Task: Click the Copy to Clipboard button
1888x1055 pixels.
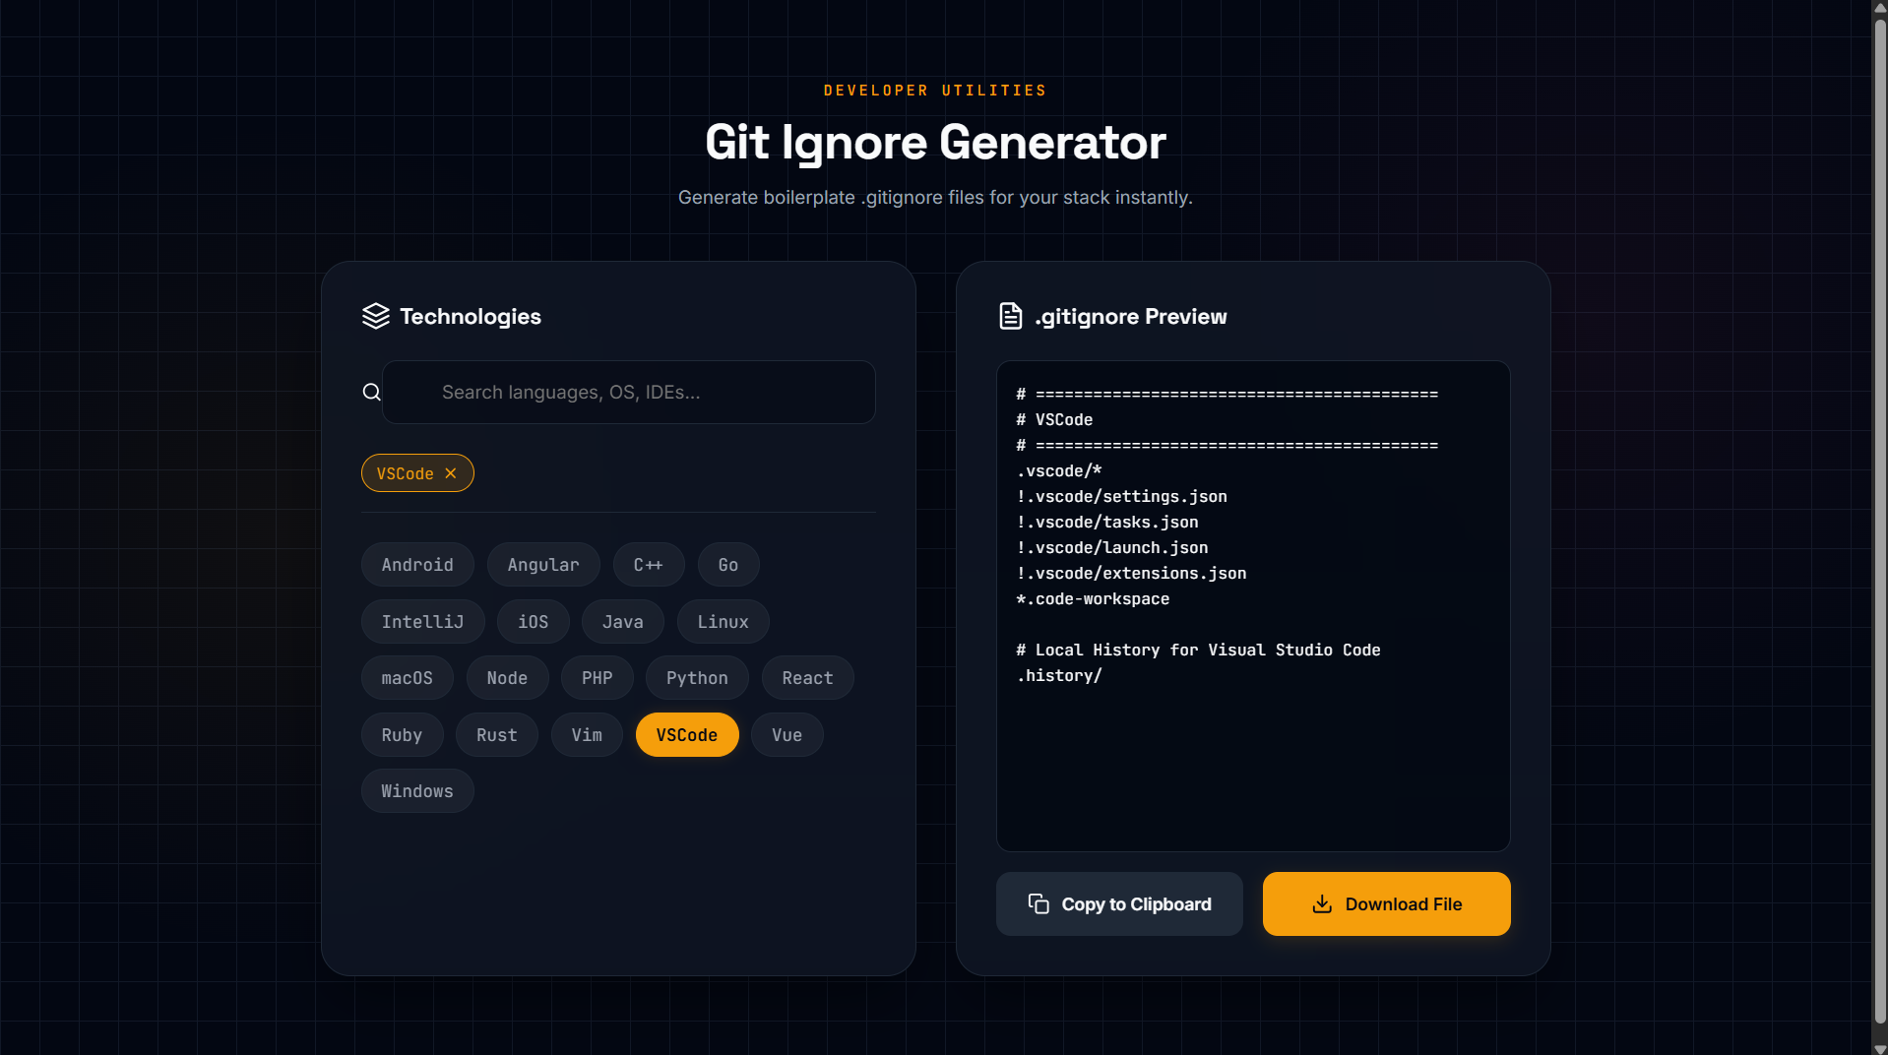Action: tap(1119, 903)
